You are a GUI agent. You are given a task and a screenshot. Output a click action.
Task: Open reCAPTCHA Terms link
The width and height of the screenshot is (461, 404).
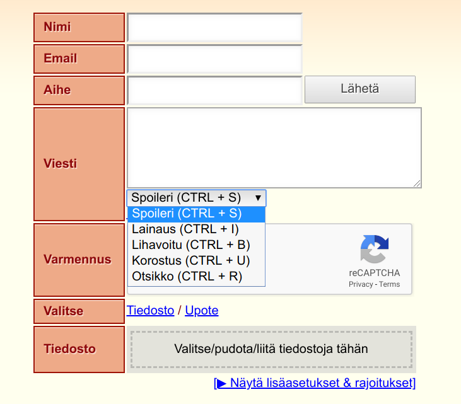coord(390,284)
